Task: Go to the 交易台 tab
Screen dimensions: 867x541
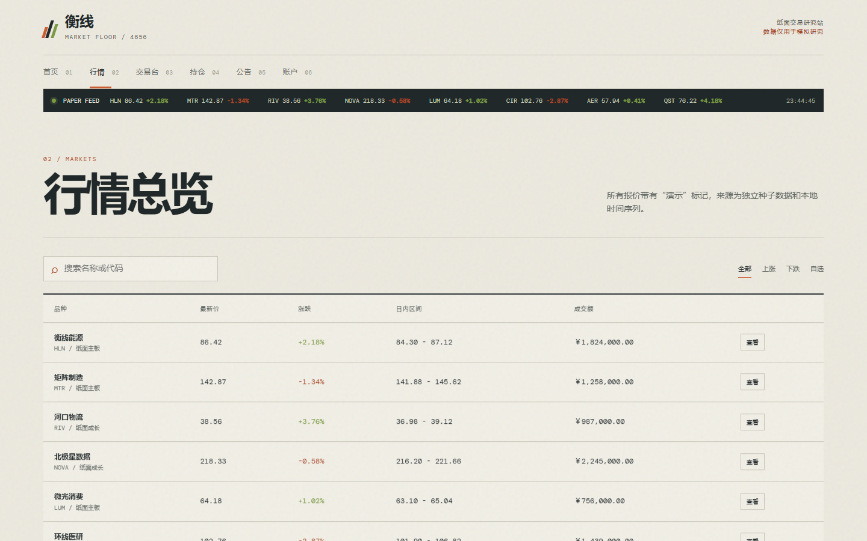Action: [x=154, y=72]
